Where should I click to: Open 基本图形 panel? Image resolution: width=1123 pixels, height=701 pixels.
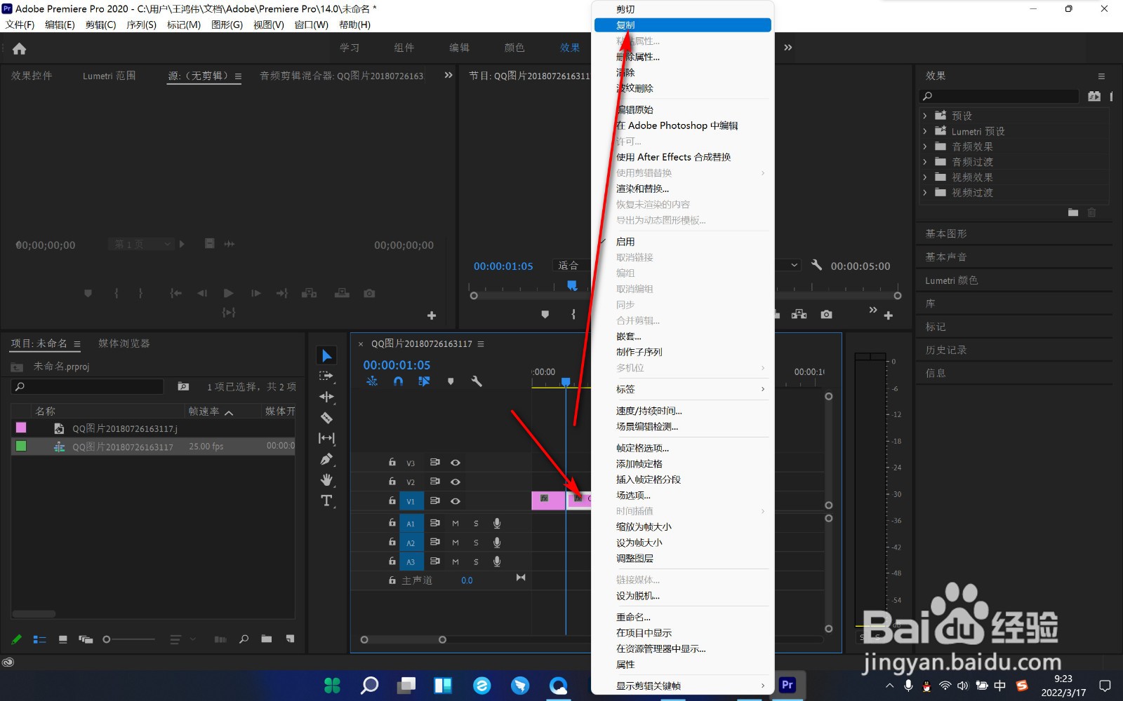[x=946, y=233]
